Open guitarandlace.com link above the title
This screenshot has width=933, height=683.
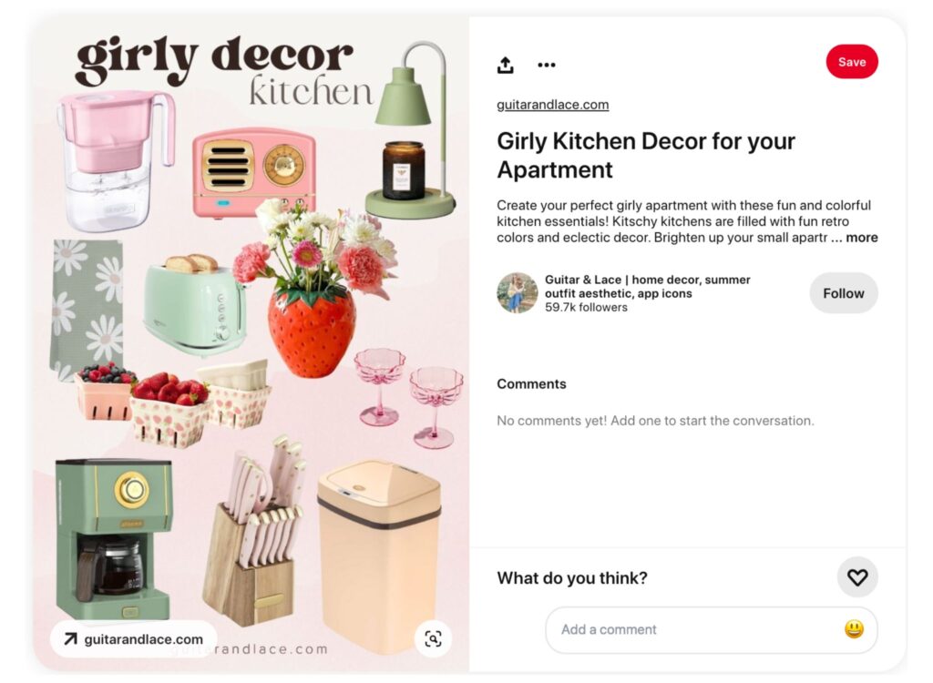pyautogui.click(x=553, y=105)
